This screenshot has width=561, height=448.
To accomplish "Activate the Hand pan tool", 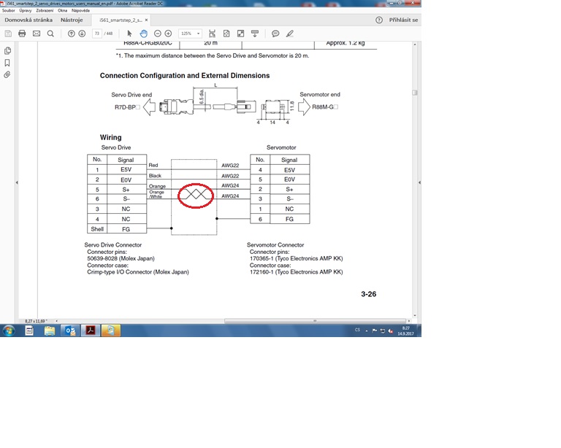I will [144, 34].
